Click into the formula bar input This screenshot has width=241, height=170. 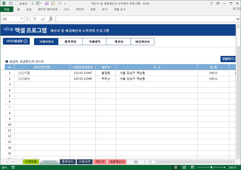click(146, 19)
